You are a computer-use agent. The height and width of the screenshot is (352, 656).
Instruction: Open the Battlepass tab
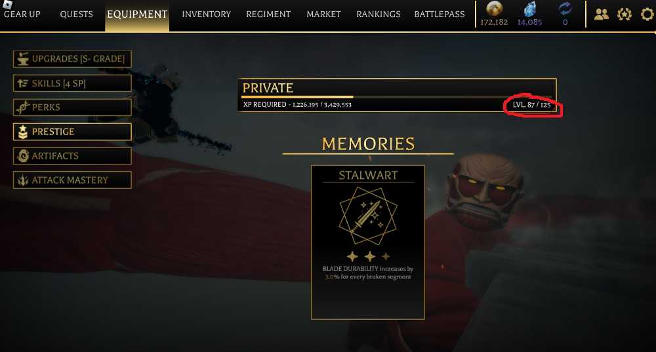[x=440, y=14]
